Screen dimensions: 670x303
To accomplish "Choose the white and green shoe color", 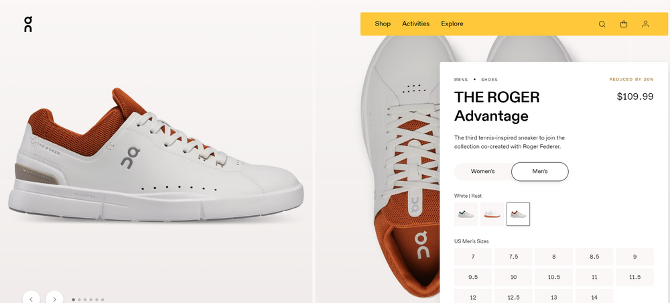I will [x=466, y=215].
